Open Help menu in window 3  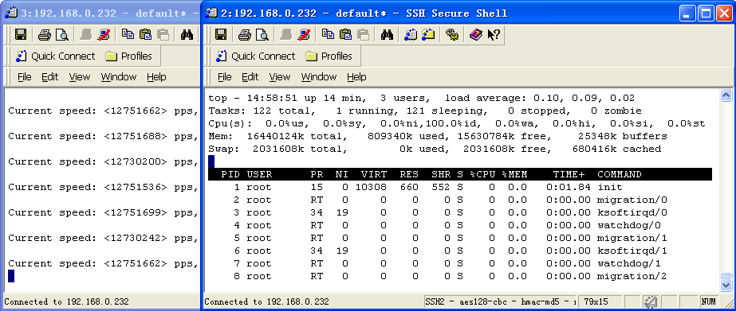click(x=156, y=77)
